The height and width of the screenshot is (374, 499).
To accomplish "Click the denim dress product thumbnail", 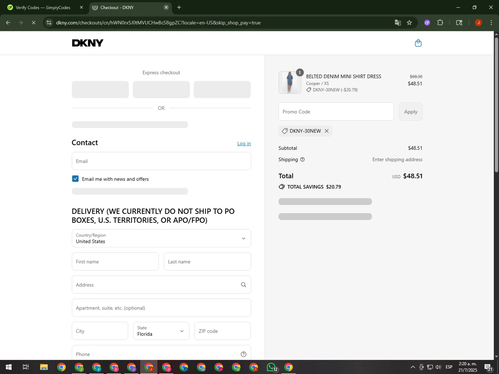I will click(x=290, y=82).
